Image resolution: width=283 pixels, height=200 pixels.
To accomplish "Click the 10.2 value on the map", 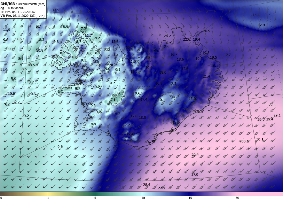I will pos(107,49).
